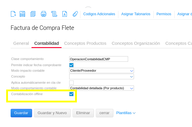
Task: Go to 'Conceptos Productos' tab
Action: click(x=85, y=43)
